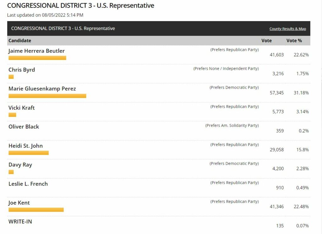Select the Chris Byrd candidate row
Viewport: 322px width, 234px height.
[x=158, y=73]
